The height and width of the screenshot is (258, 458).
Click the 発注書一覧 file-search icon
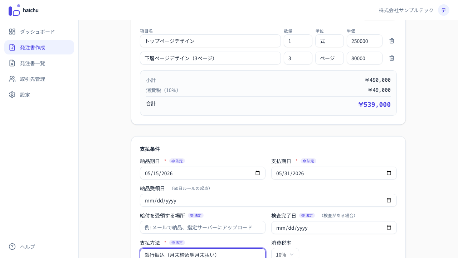[12, 63]
